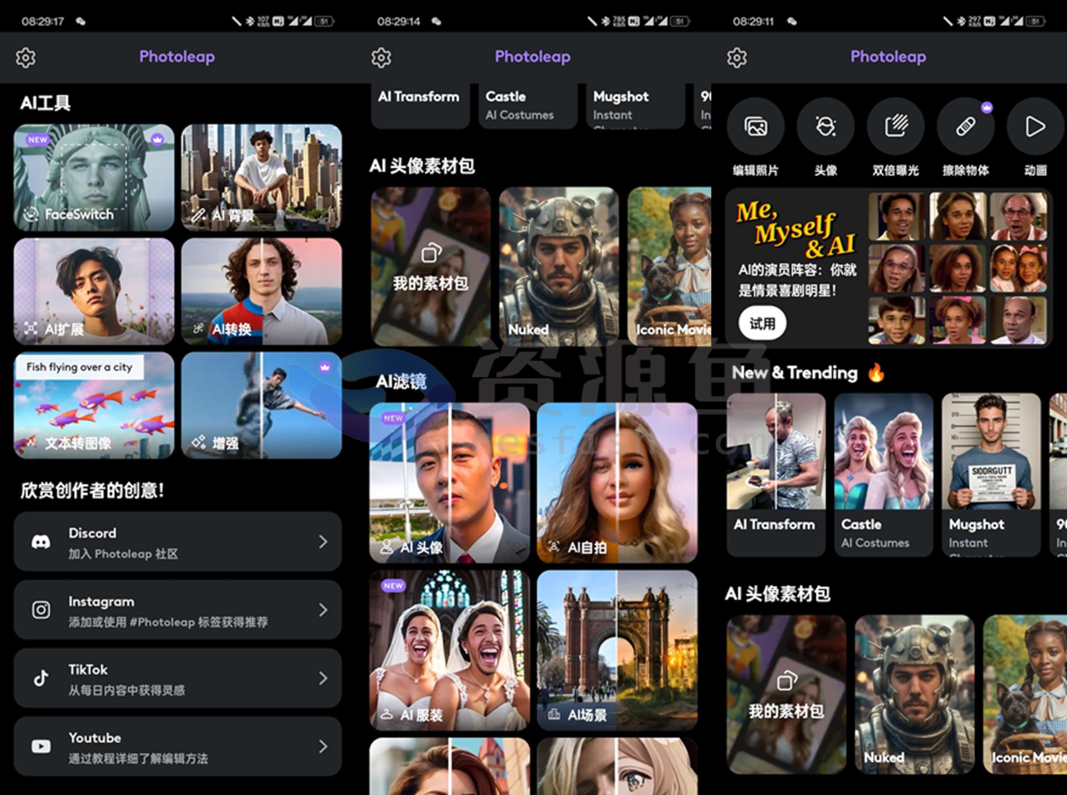Click the crown badge on 增强 card
Viewport: 1067px width, 795px height.
[326, 367]
